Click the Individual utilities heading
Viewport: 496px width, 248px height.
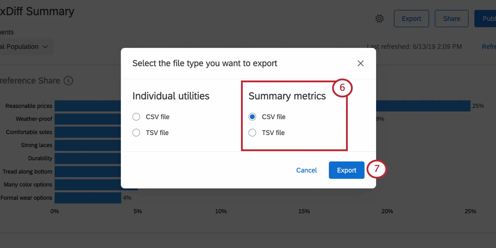(171, 96)
